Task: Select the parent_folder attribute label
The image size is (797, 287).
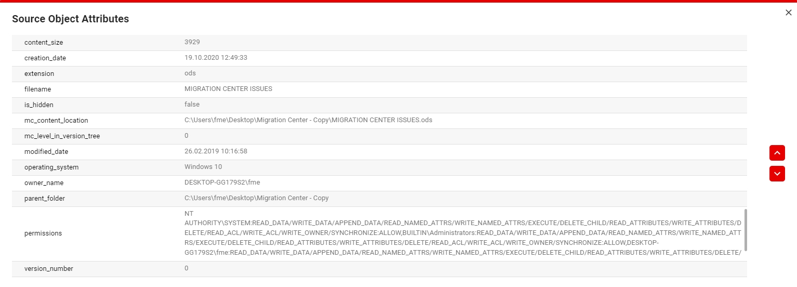Action: (45, 199)
